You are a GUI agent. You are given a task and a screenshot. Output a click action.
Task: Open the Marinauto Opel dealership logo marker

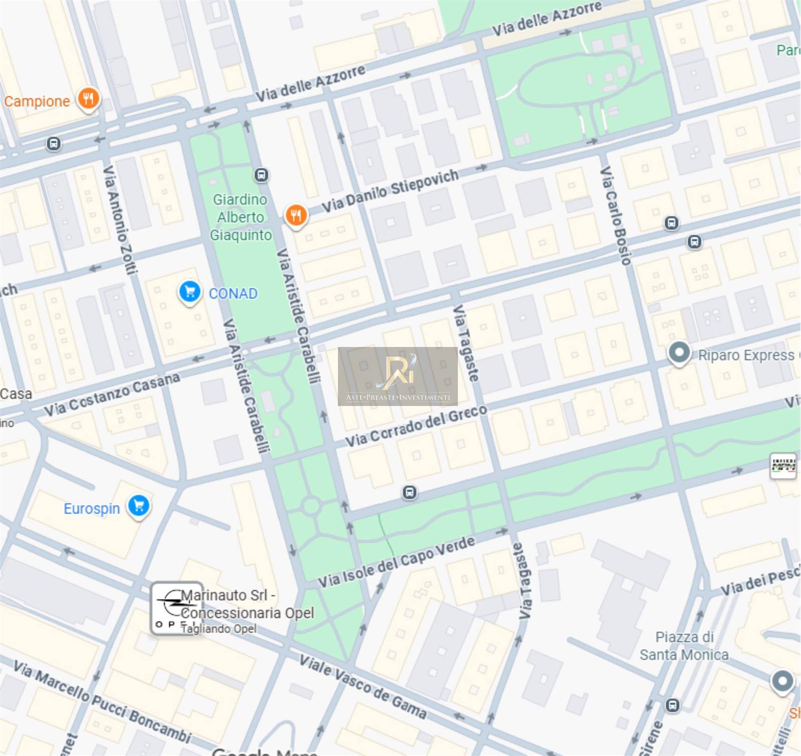pos(177,608)
